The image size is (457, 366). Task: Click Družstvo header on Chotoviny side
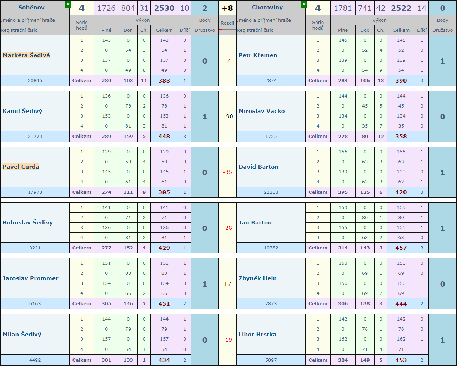[442, 30]
